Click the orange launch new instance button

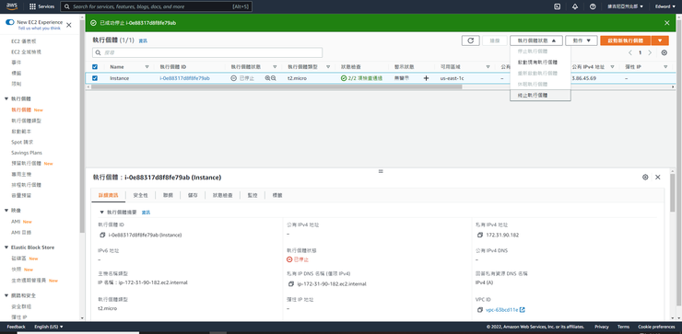pyautogui.click(x=626, y=40)
